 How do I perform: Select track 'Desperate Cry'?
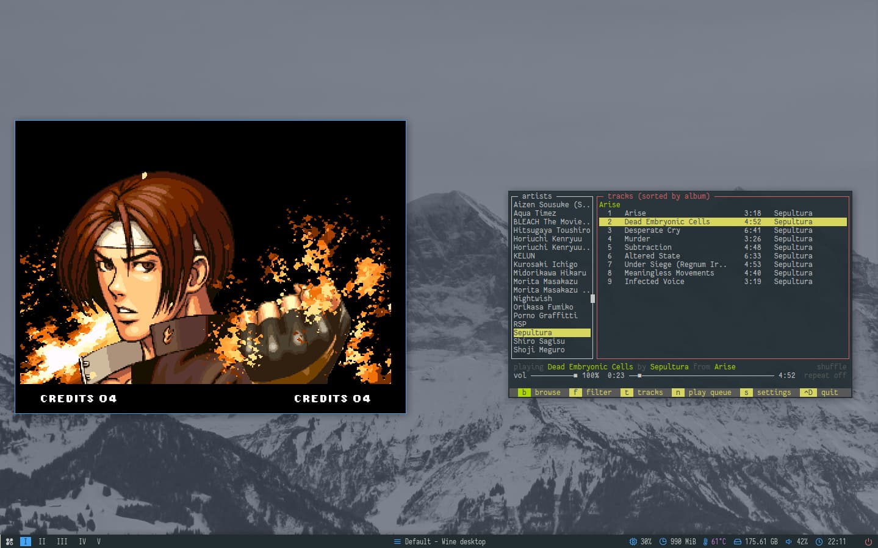(723, 230)
